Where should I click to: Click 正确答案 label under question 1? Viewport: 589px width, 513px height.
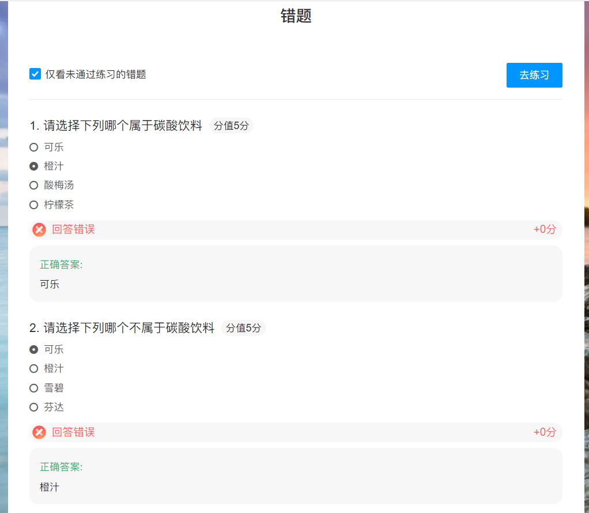tap(61, 265)
